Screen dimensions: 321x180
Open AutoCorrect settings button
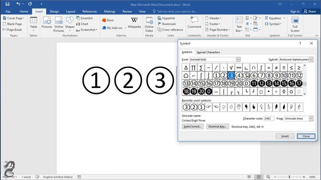coord(193,126)
